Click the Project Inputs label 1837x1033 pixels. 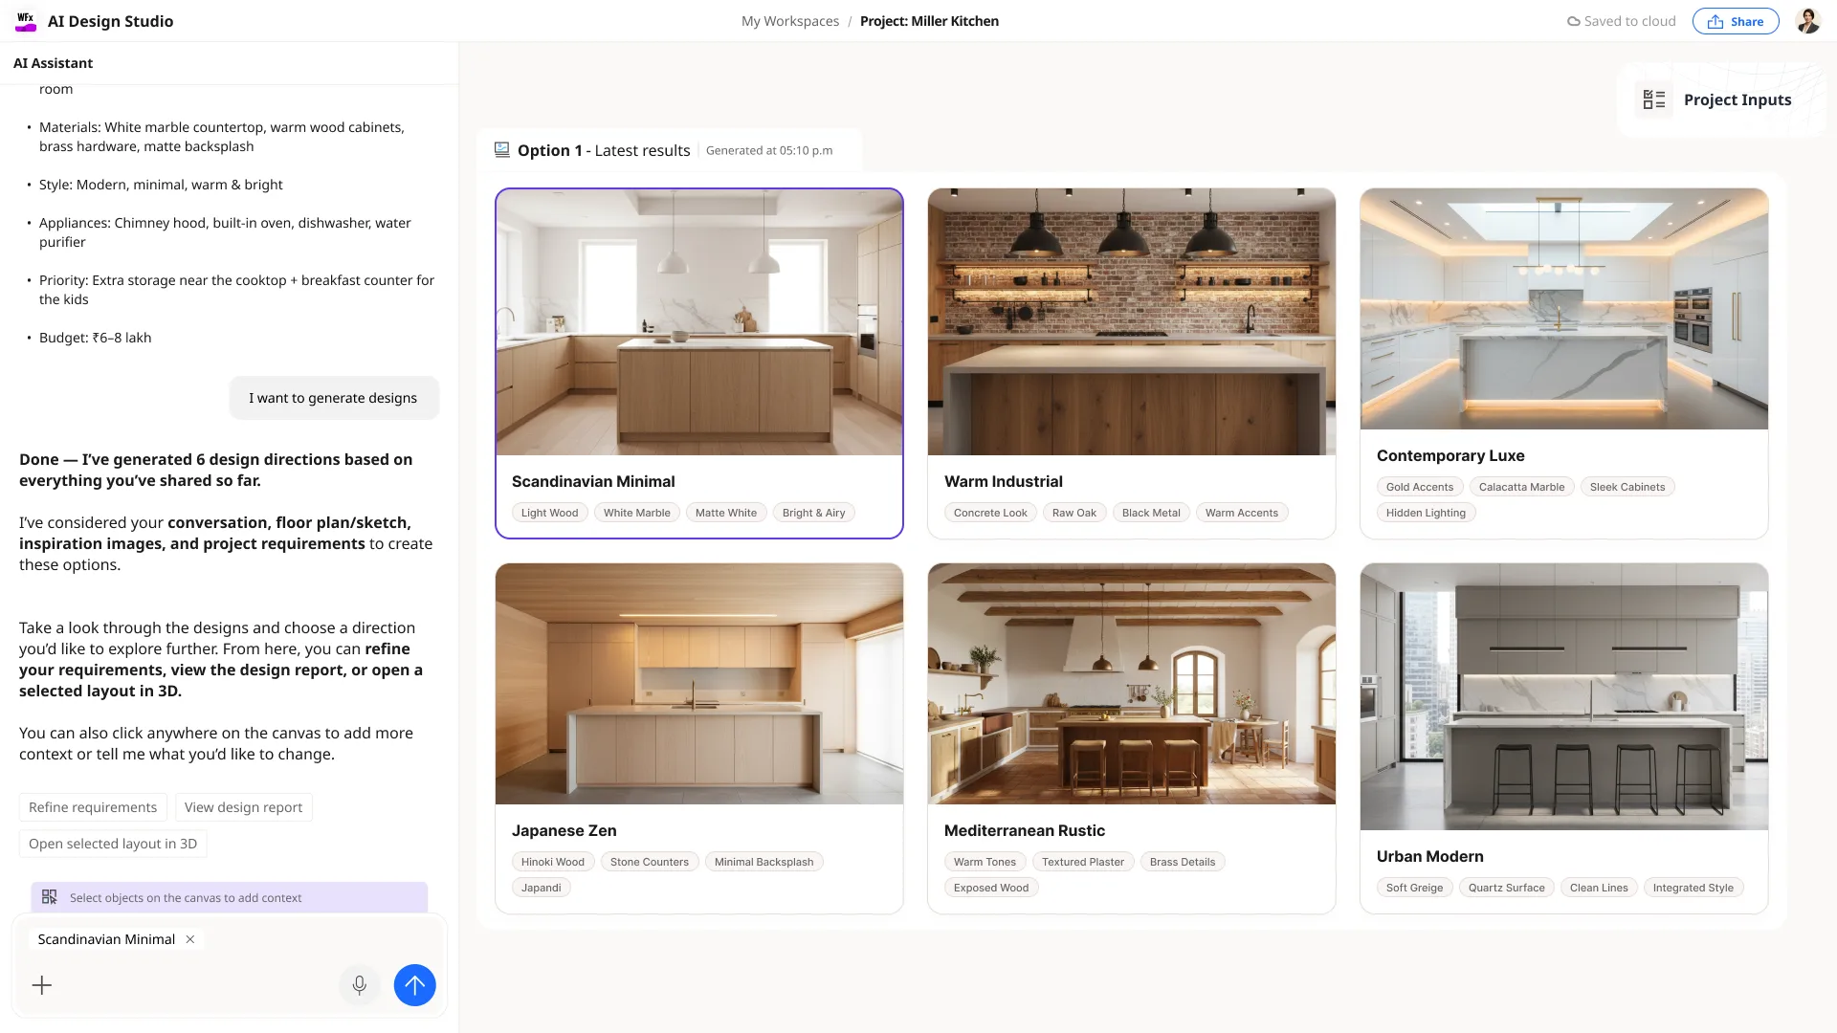pyautogui.click(x=1737, y=99)
